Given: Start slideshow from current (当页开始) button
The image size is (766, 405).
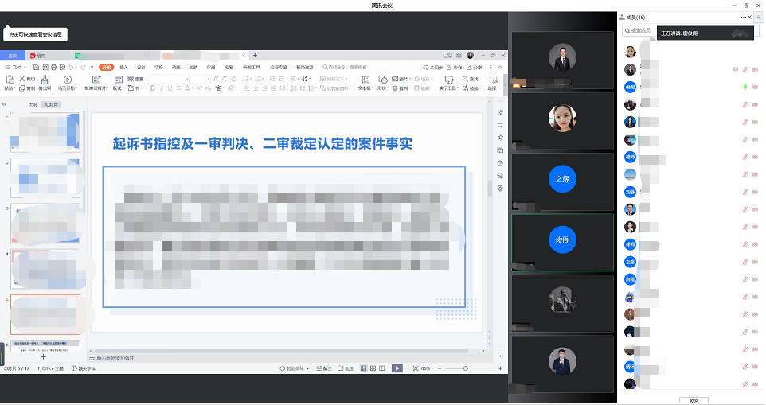Looking at the screenshot, I should [68, 83].
